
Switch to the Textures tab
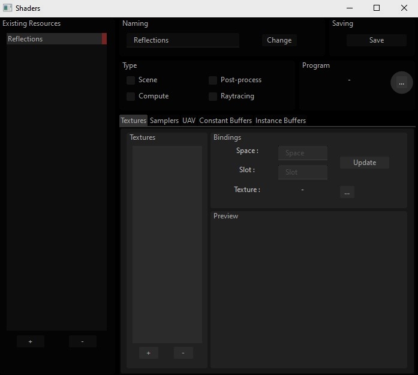tap(134, 121)
